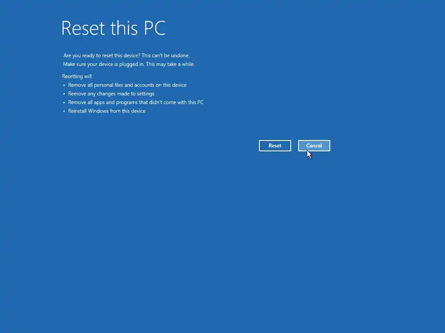445x333 pixels.
Task: Click the Reset button
Action: (275, 146)
